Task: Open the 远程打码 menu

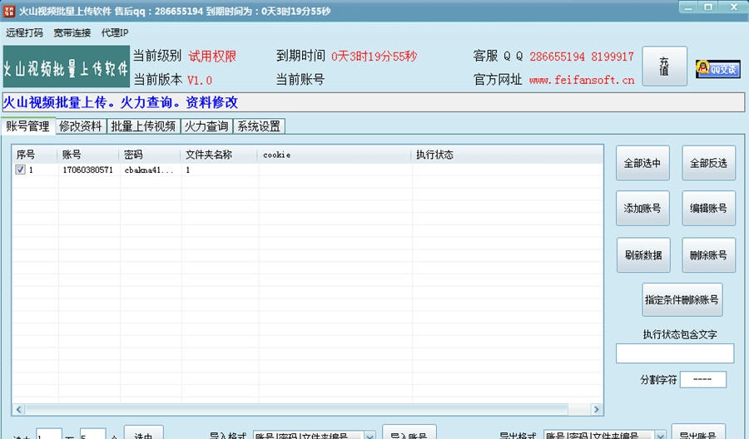Action: coord(24,33)
